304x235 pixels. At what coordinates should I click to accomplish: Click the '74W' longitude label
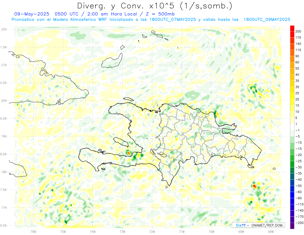pyautogui.click(x=93, y=231)
